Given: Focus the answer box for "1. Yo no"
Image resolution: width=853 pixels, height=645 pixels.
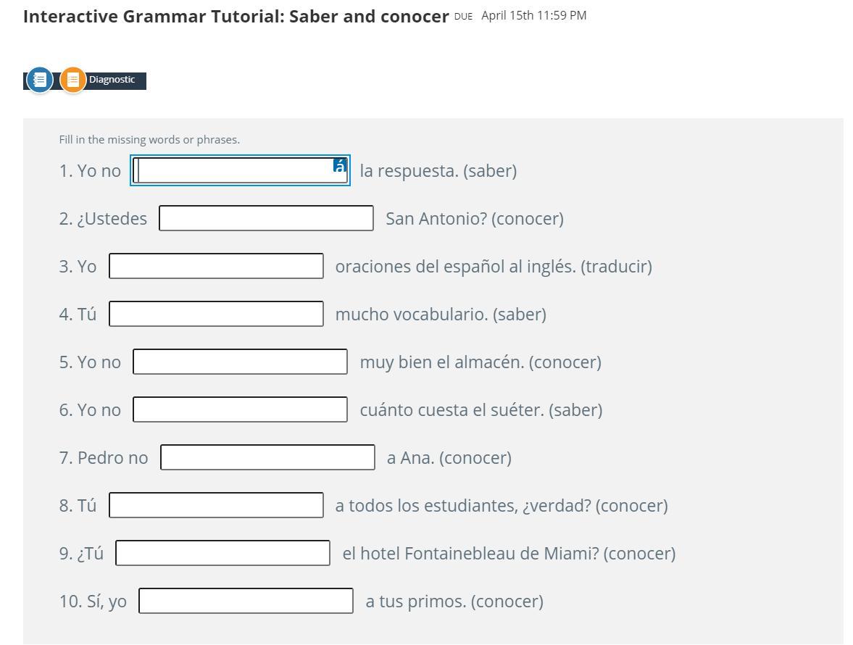Looking at the screenshot, I should pyautogui.click(x=233, y=171).
